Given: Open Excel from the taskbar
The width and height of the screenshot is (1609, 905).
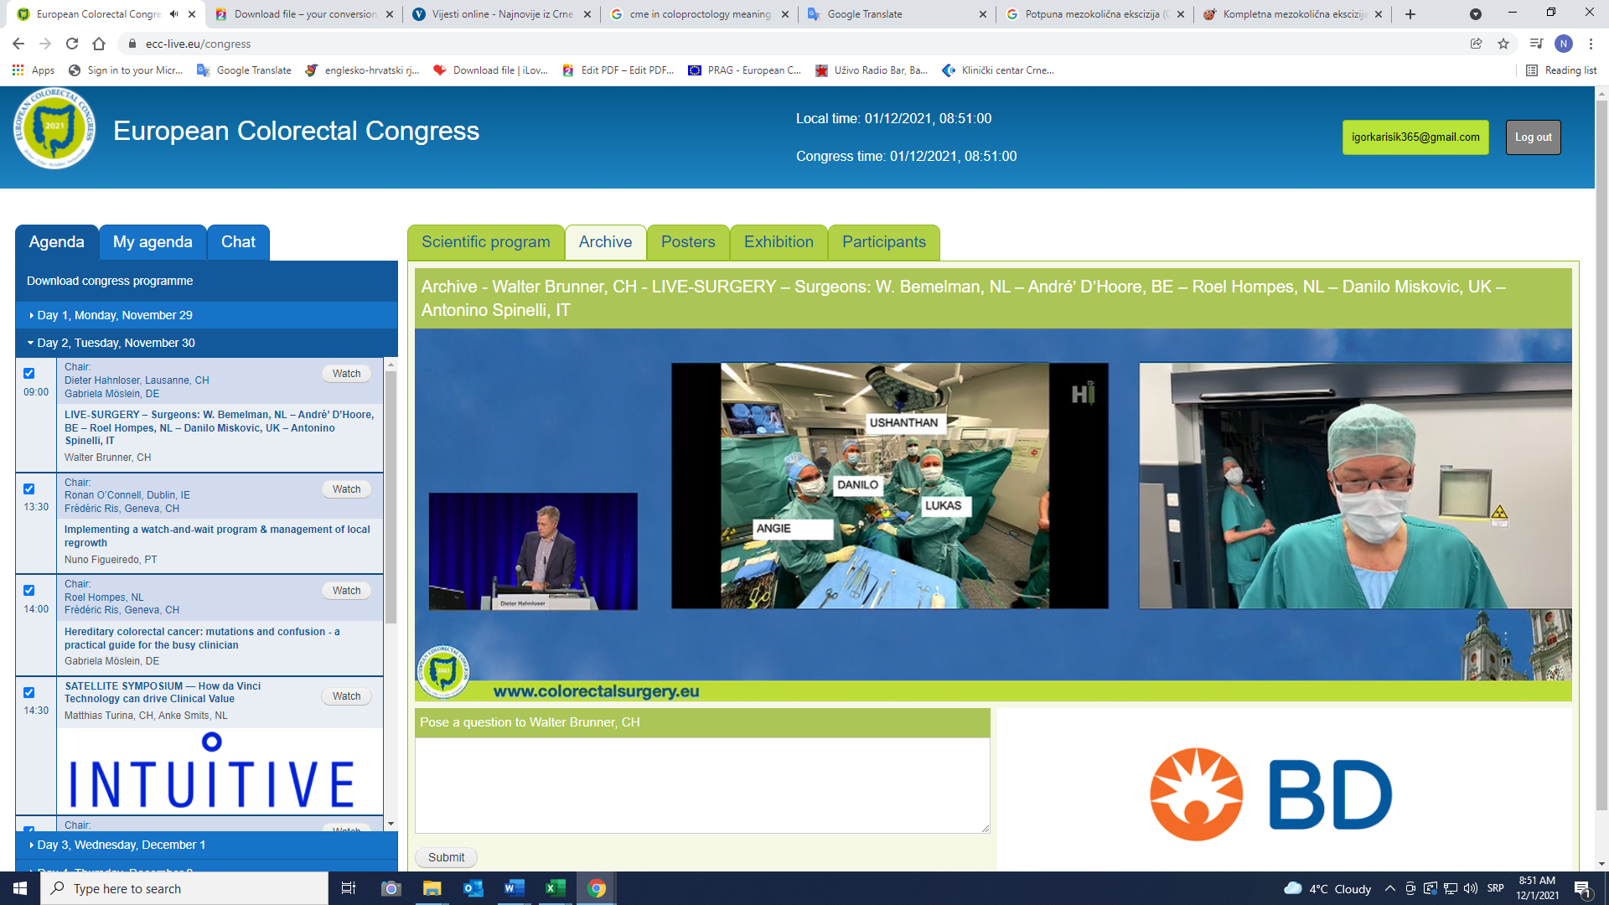Looking at the screenshot, I should 555,888.
